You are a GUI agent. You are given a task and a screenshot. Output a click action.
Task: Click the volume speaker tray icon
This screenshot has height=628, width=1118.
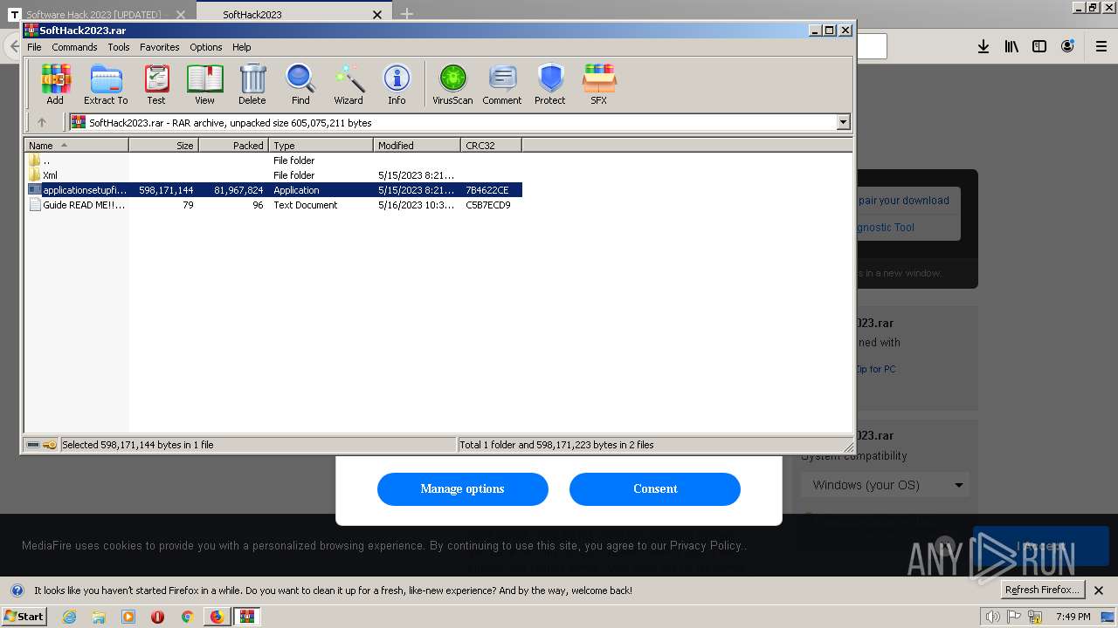point(992,617)
